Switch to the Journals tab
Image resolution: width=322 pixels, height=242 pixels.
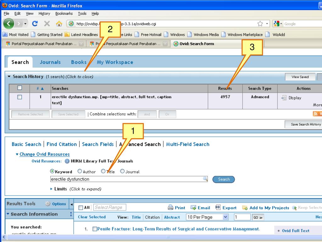(50, 62)
